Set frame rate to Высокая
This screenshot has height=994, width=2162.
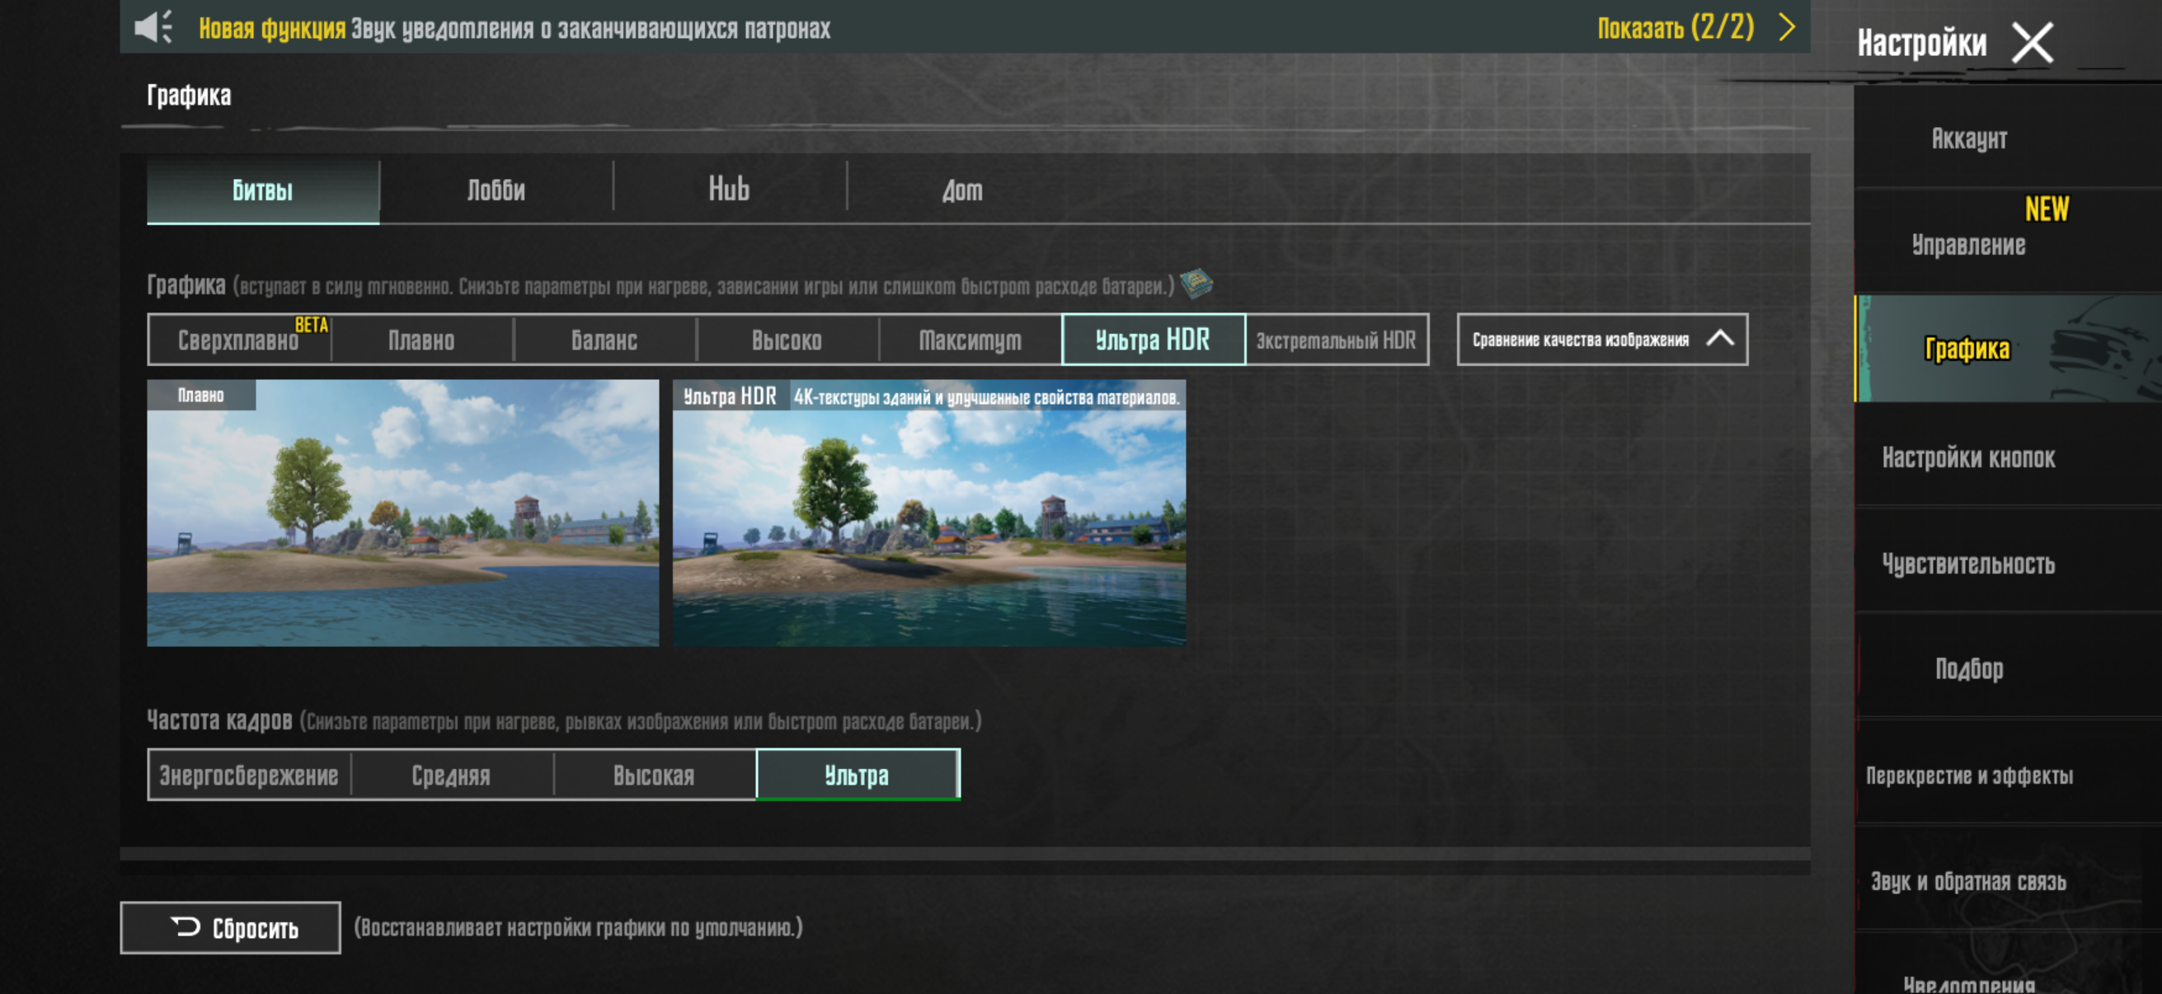pyautogui.click(x=654, y=775)
